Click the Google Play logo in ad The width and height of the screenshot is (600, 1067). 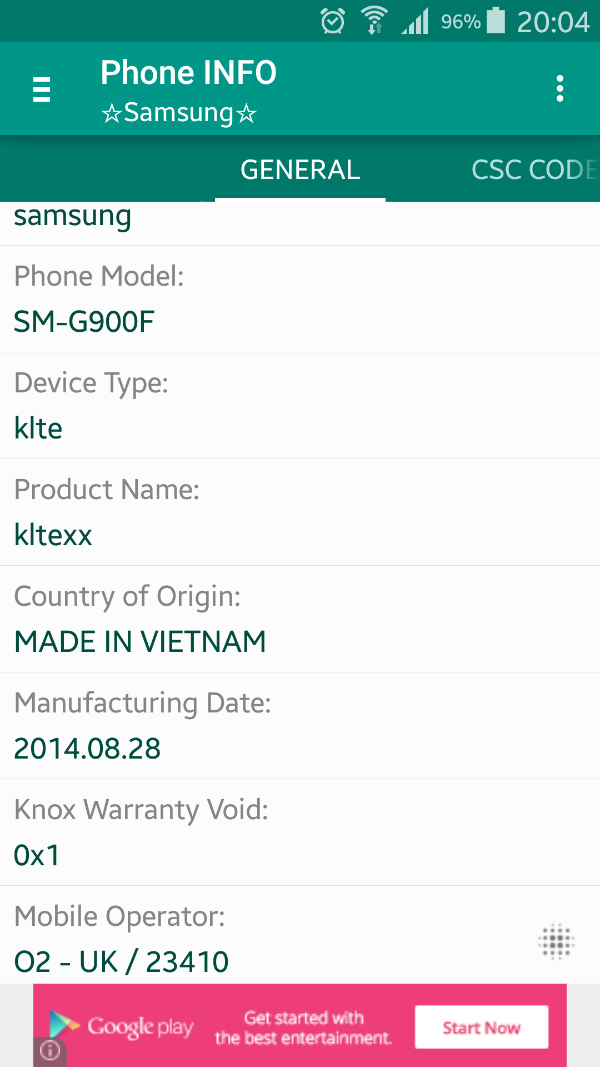tap(121, 1026)
